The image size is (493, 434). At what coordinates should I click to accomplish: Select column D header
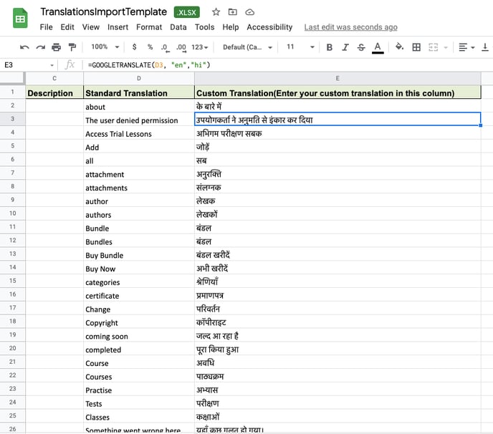[x=139, y=78]
